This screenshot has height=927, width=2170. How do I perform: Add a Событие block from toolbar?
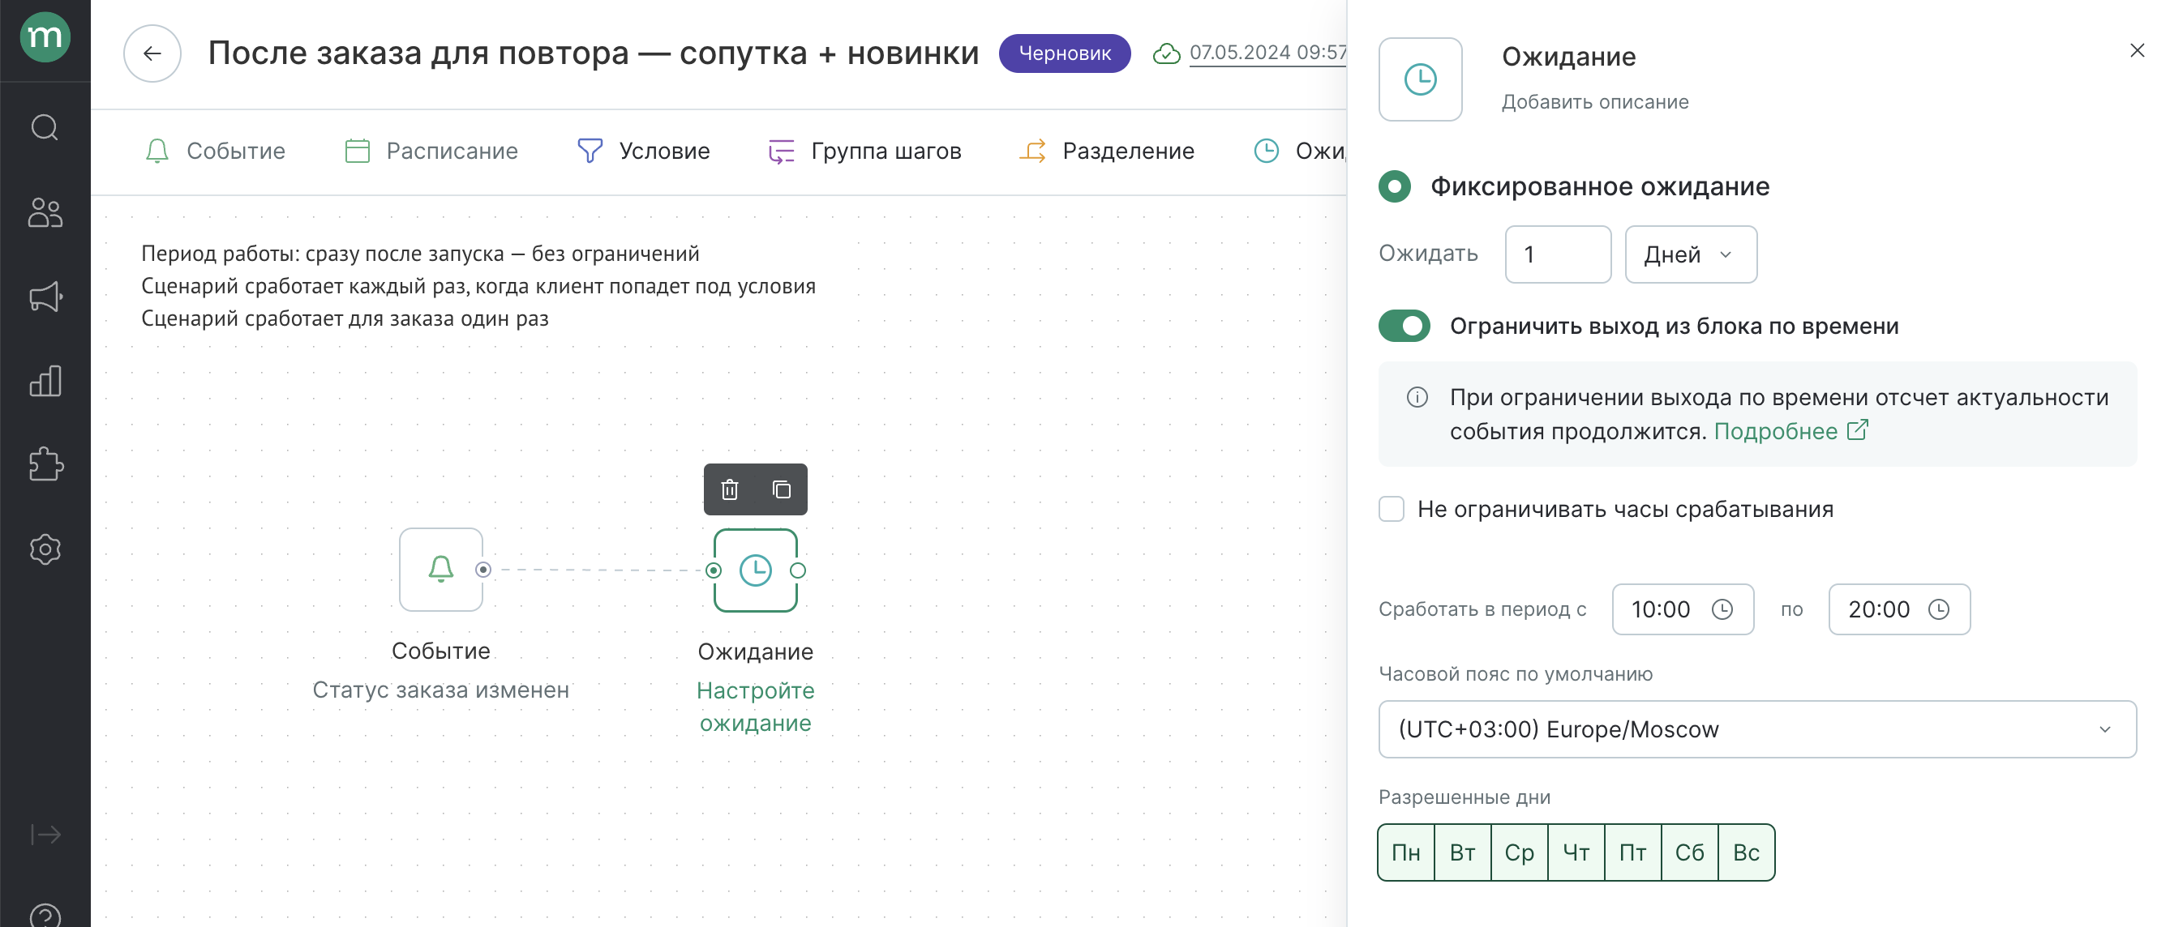pyautogui.click(x=216, y=152)
